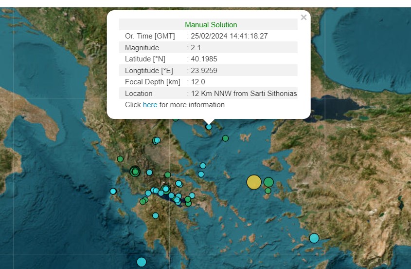Viewport: 411px width, 269px height.
Task: Select large cyan marker near Turkish coast
Action: [x=314, y=238]
